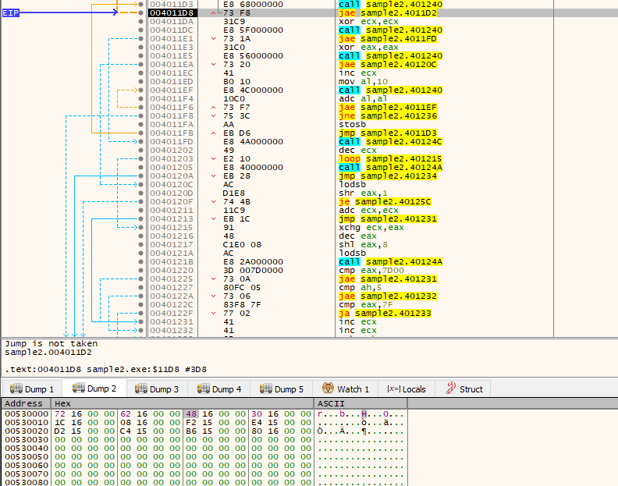The image size is (618, 486).
Task: Select address 004011D8 in disassembly
Action: tap(172, 13)
